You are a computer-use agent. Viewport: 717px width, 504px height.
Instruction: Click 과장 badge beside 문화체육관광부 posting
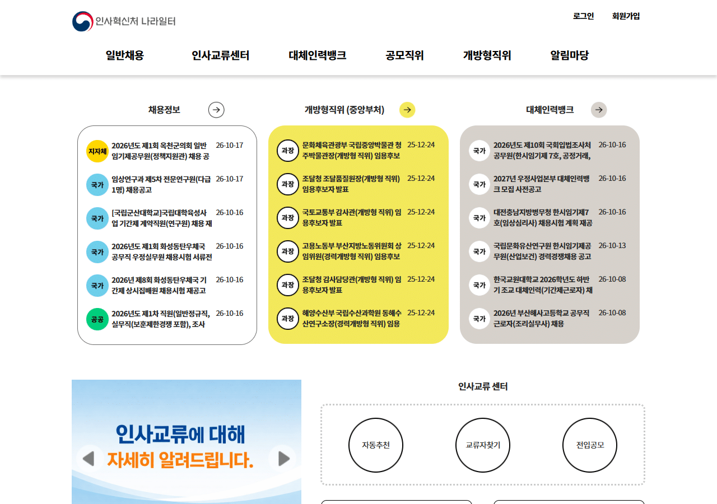(288, 151)
